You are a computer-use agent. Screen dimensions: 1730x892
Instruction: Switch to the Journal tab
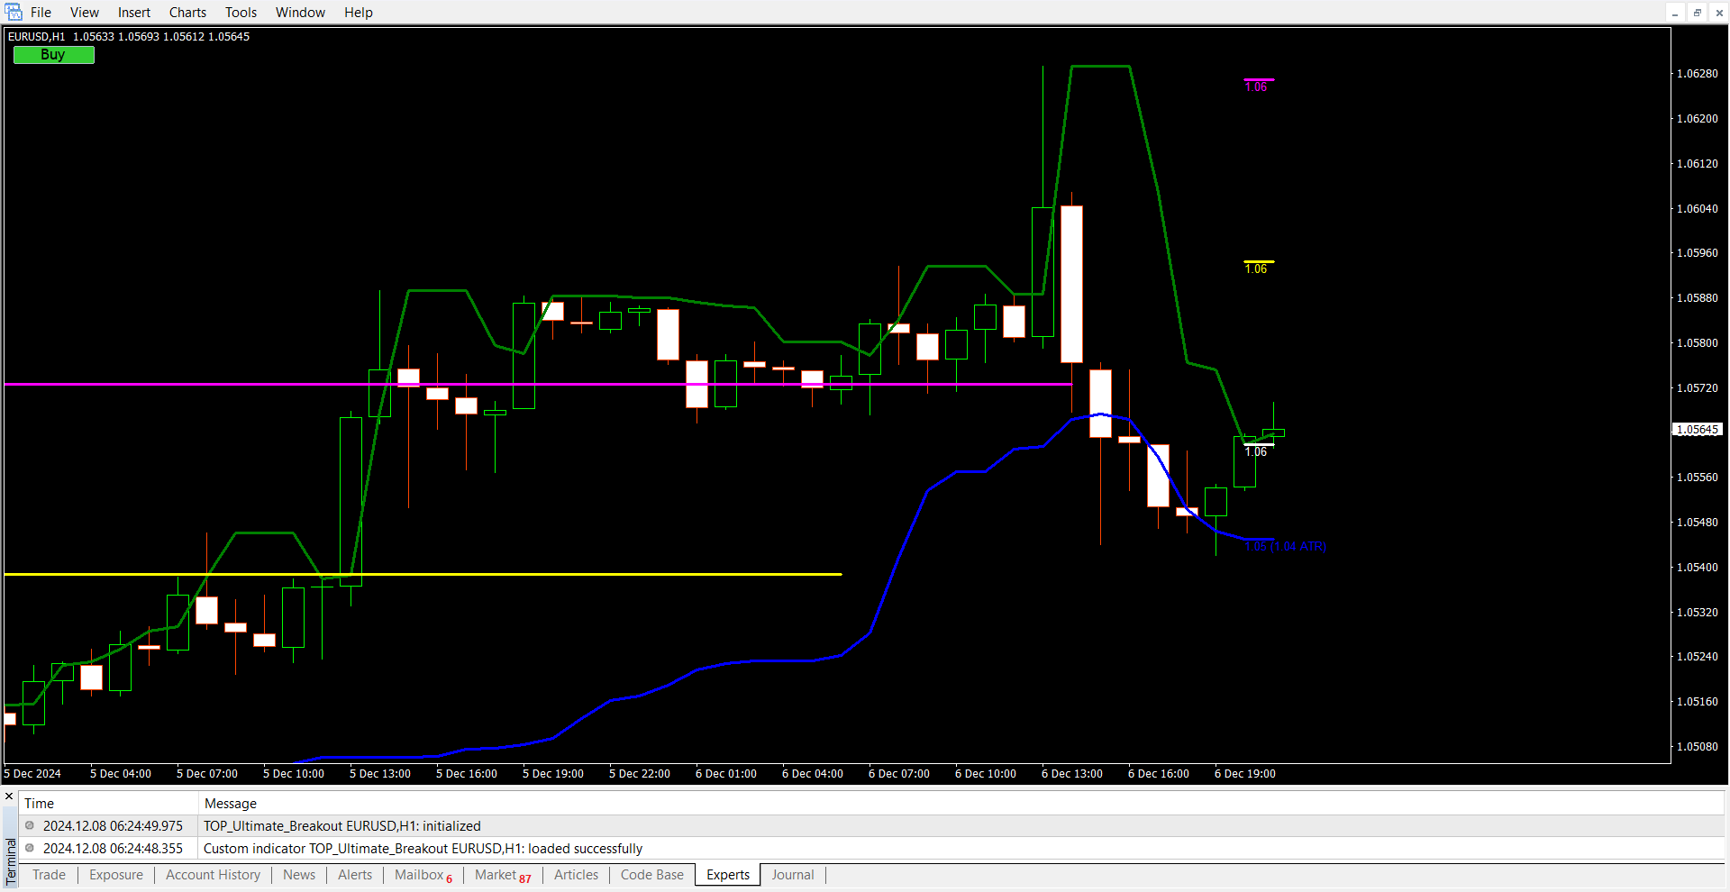792,875
